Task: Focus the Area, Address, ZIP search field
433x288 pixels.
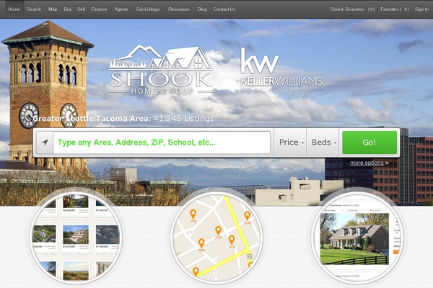Action: tap(162, 143)
